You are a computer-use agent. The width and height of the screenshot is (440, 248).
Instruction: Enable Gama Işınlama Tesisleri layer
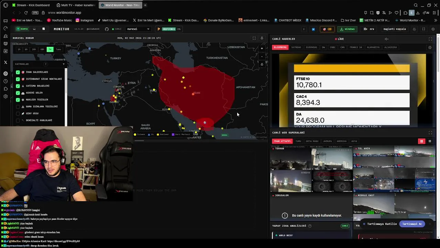pos(18,106)
